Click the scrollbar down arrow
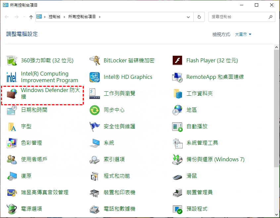Viewport: 280px width, 218px height. [276, 214]
